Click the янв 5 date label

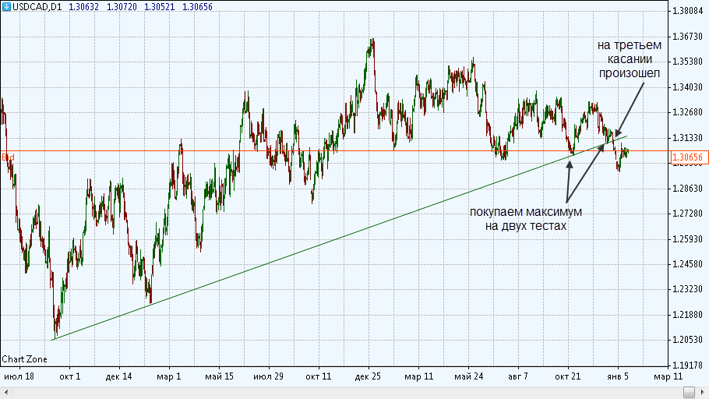(x=618, y=376)
